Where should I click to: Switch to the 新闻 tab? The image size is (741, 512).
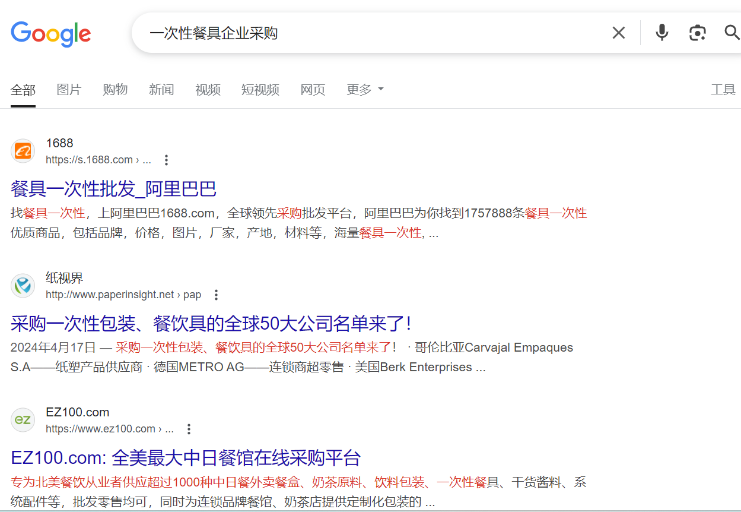[161, 90]
